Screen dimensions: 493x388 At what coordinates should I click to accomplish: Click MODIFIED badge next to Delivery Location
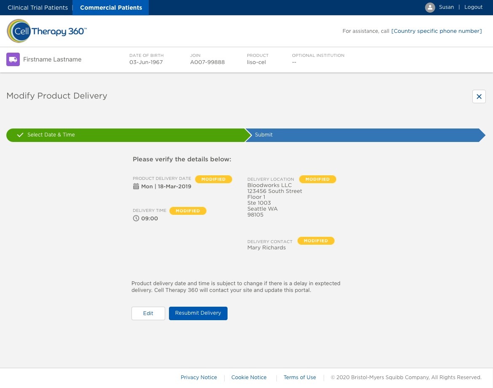318,179
